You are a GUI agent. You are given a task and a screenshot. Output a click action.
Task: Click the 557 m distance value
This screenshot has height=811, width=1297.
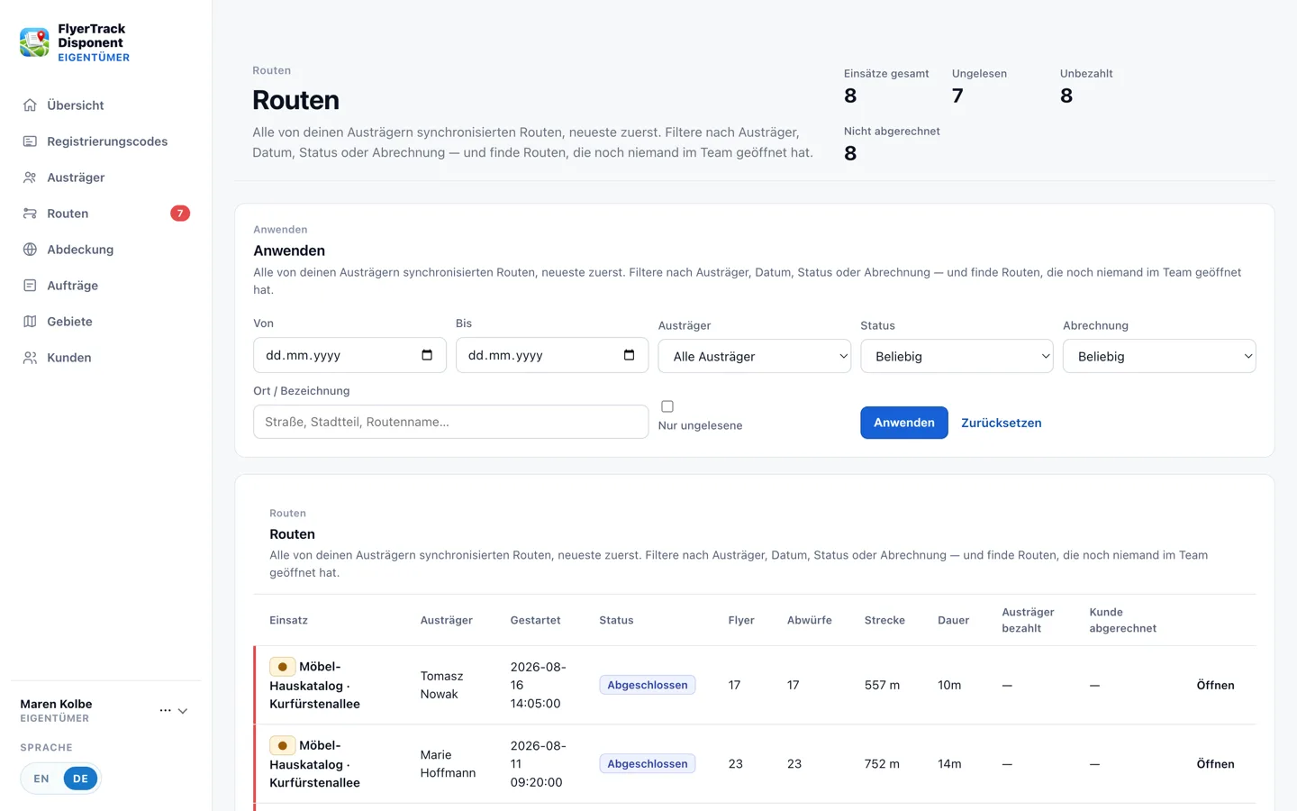click(x=882, y=685)
